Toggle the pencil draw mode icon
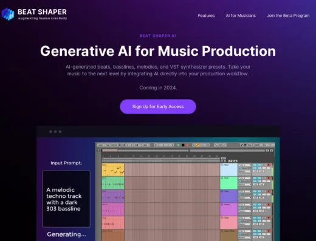This screenshot has height=241, width=316. tap(242, 145)
